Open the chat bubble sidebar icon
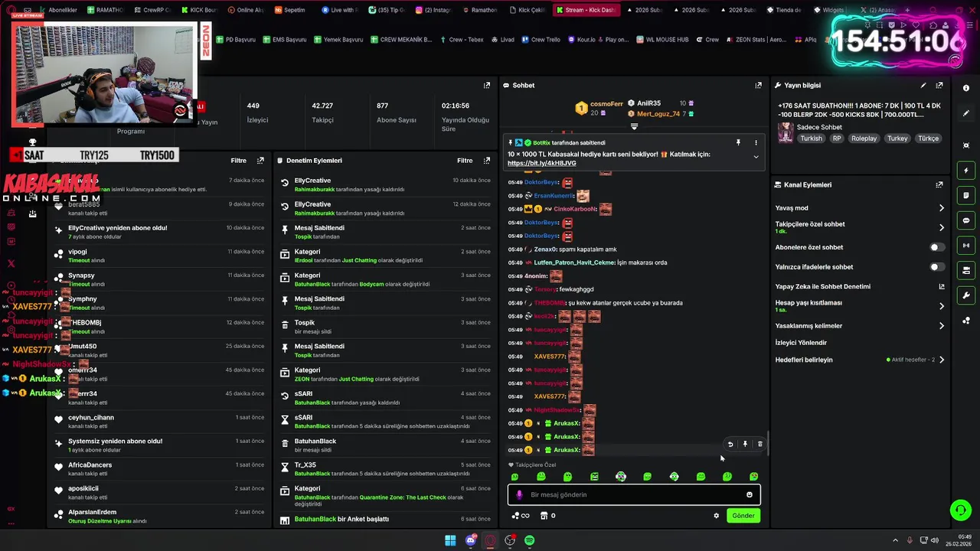The height and width of the screenshot is (551, 980). coord(966,220)
